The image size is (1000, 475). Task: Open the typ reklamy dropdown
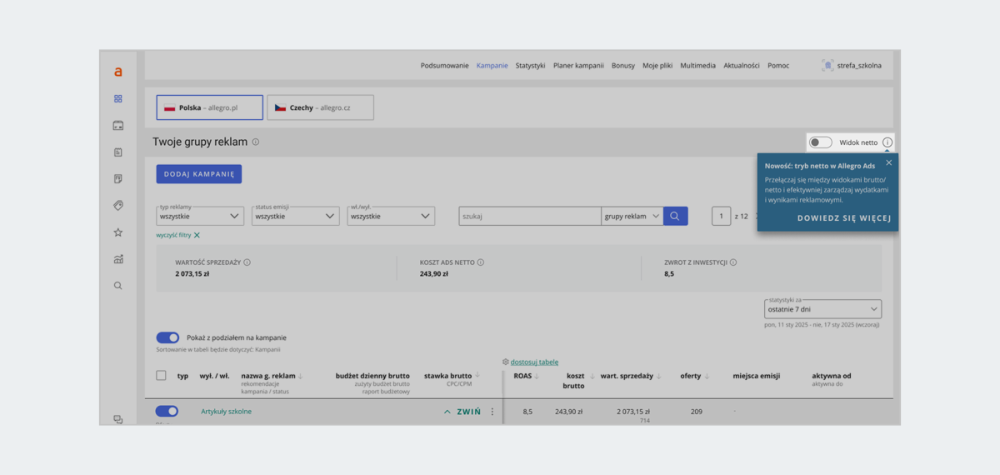tap(200, 216)
